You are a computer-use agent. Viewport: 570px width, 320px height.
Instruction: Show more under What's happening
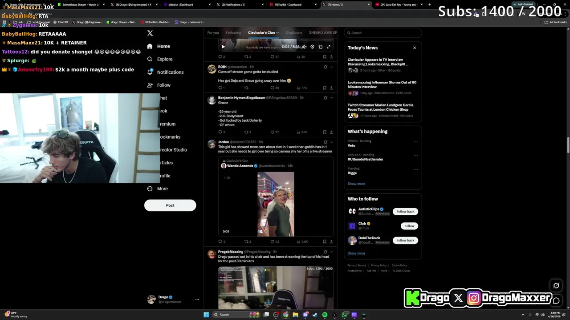pyautogui.click(x=356, y=184)
